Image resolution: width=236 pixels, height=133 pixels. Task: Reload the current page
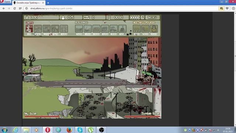click(15, 8)
